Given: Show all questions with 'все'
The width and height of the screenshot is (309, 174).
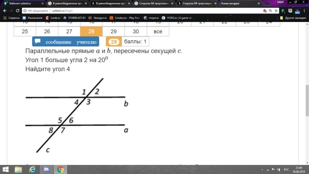Looking at the screenshot, I should point(158,31).
